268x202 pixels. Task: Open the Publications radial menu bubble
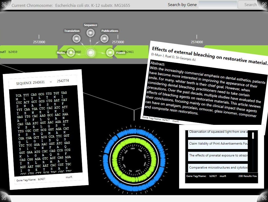pyautogui.click(x=104, y=39)
